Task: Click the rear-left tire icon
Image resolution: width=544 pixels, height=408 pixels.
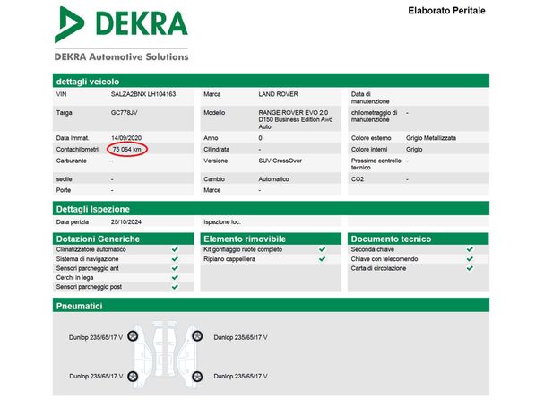Action: [x=133, y=377]
